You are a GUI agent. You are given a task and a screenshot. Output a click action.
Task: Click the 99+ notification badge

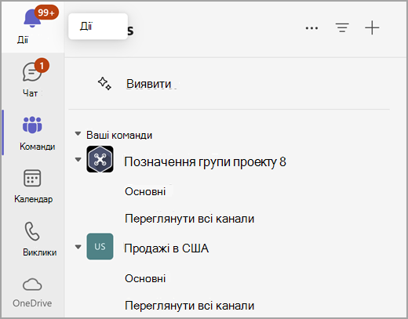(x=46, y=13)
